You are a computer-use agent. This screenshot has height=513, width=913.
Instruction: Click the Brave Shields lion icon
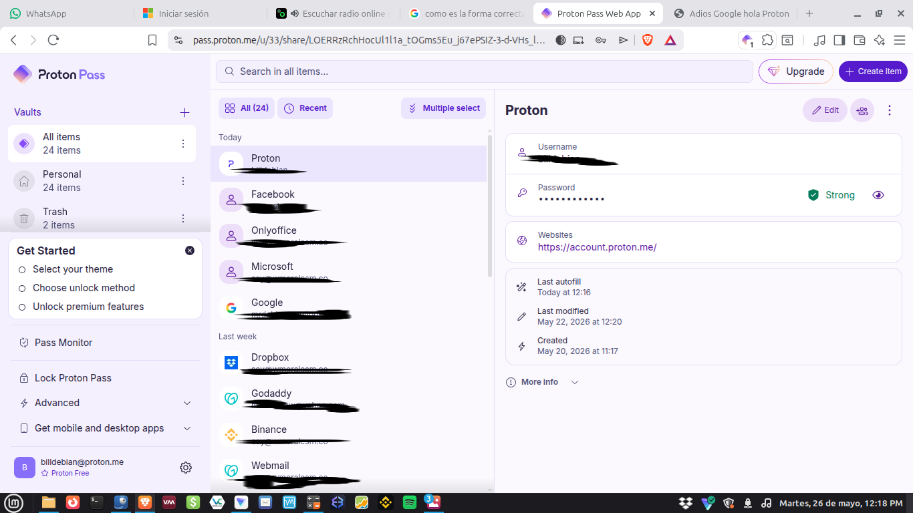647,40
